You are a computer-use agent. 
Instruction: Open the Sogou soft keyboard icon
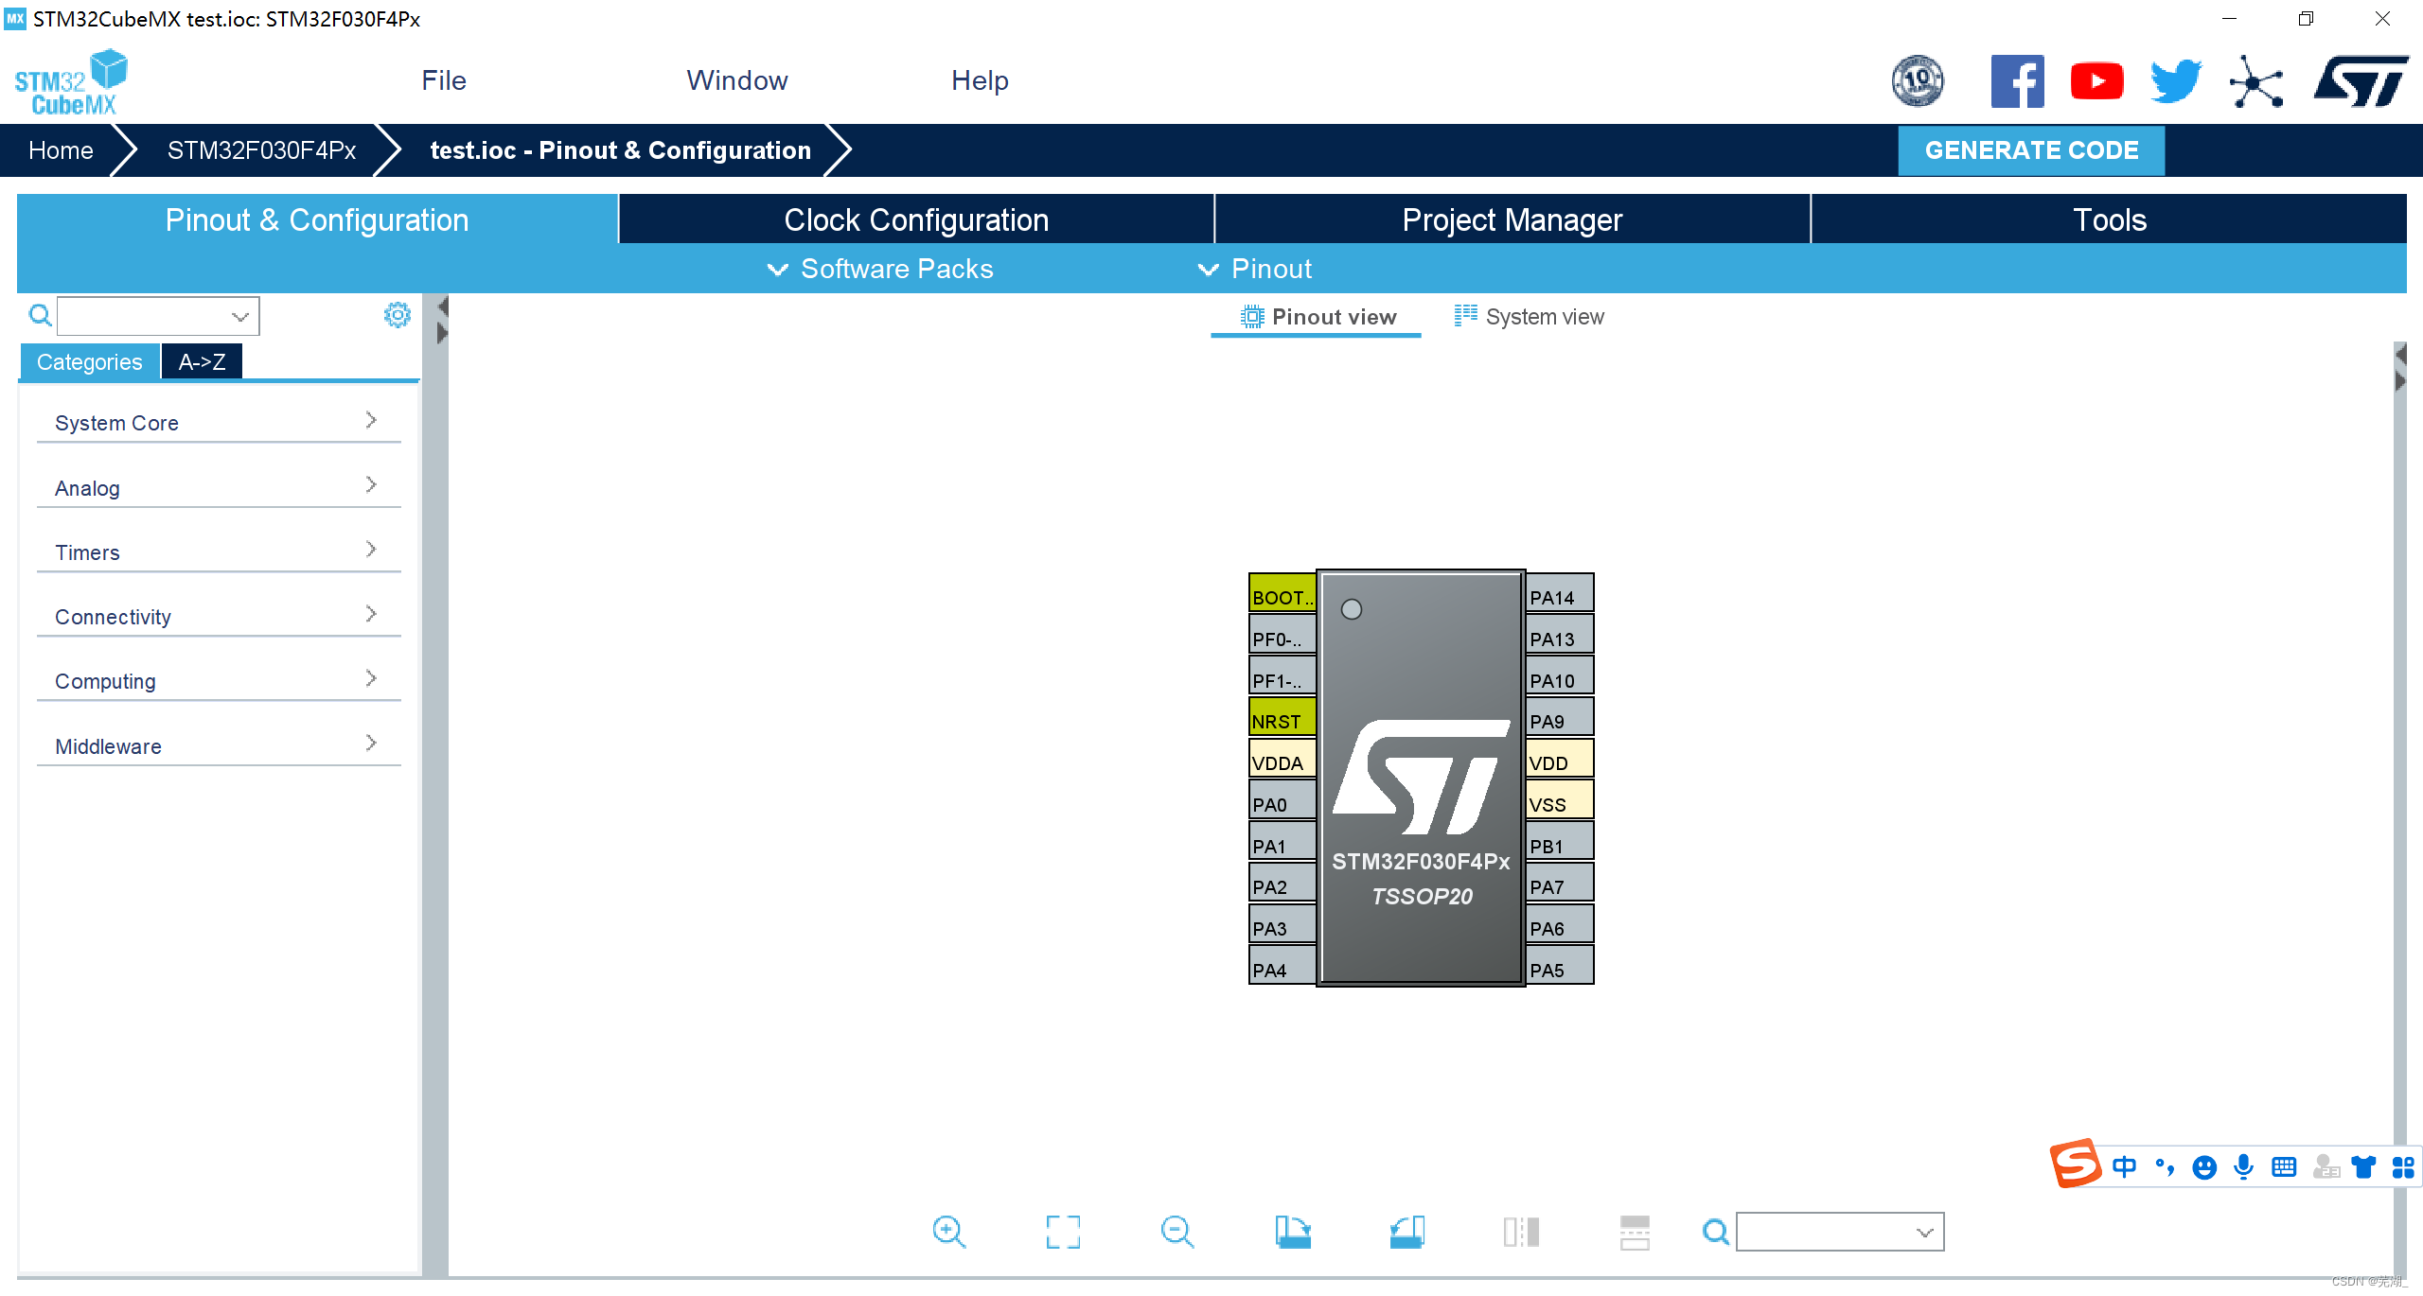(2284, 1167)
